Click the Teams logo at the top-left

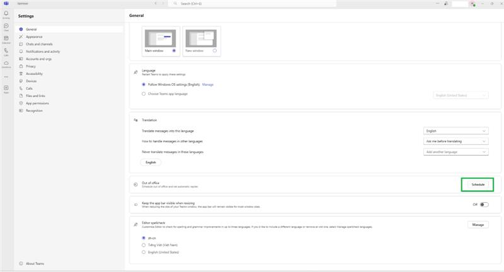click(x=6, y=4)
